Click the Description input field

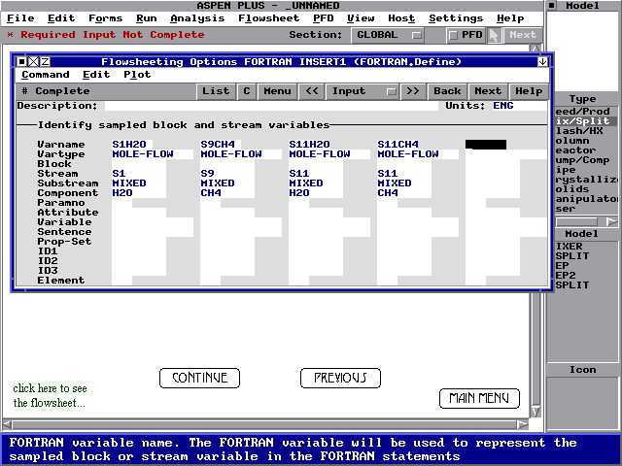pos(271,106)
